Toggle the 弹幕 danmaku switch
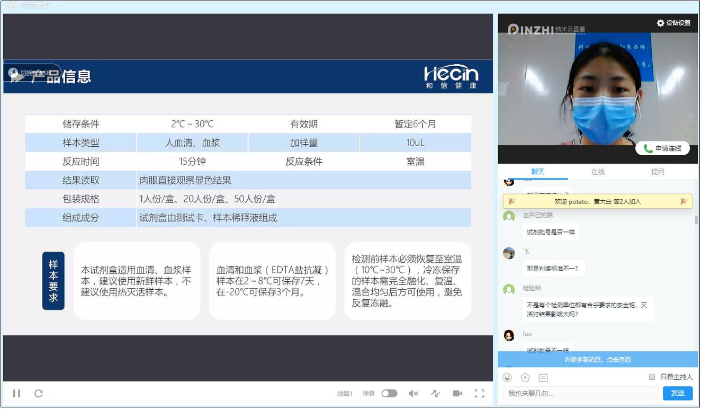 coord(389,394)
